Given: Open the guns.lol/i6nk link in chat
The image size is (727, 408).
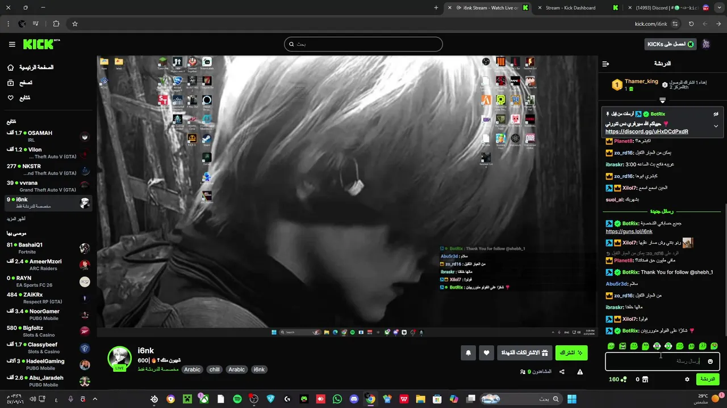Looking at the screenshot, I should [x=629, y=232].
